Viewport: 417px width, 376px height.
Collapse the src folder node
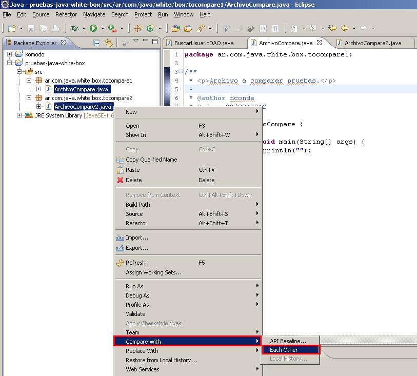click(19, 72)
